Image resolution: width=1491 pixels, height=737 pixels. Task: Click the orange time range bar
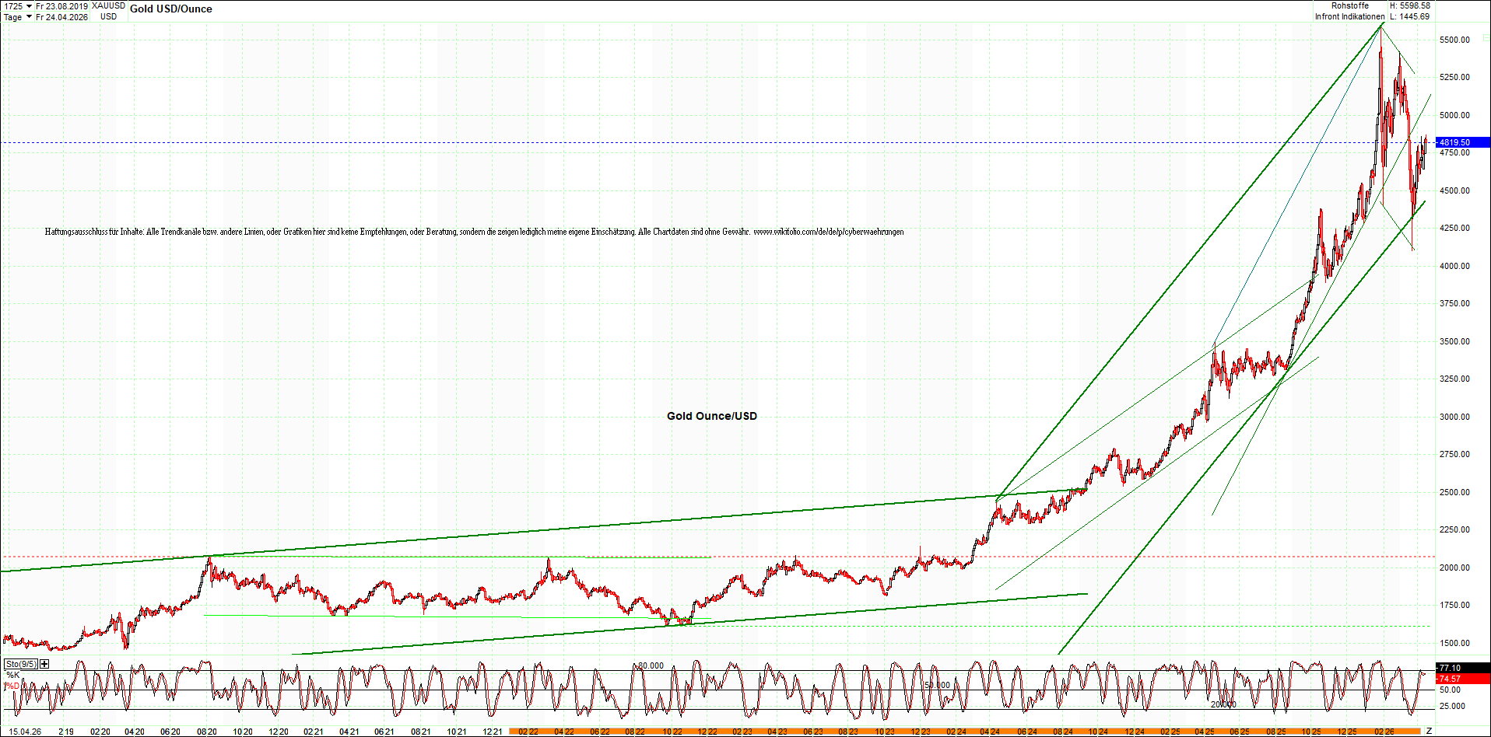[x=965, y=732]
